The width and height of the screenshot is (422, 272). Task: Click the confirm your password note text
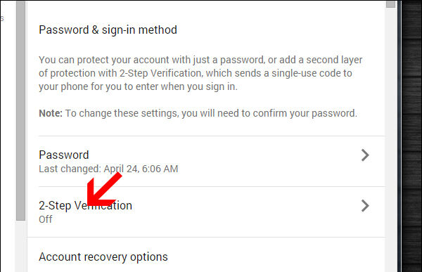click(211, 113)
